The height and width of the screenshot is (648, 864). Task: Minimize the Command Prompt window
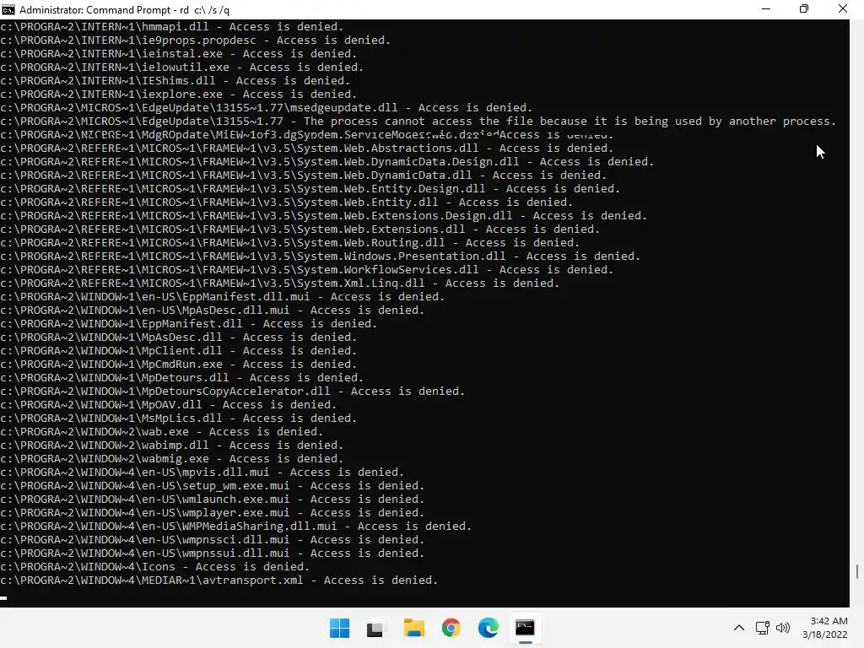(x=766, y=9)
